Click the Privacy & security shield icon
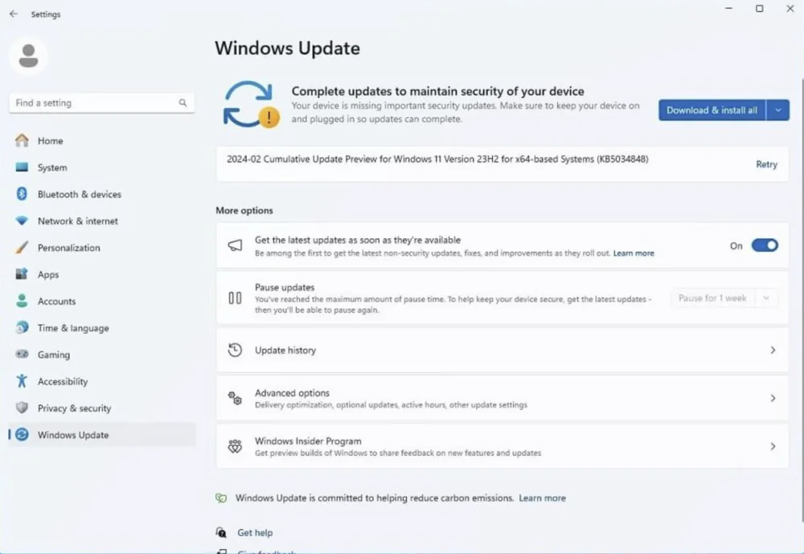Viewport: 804px width, 554px height. 22,408
